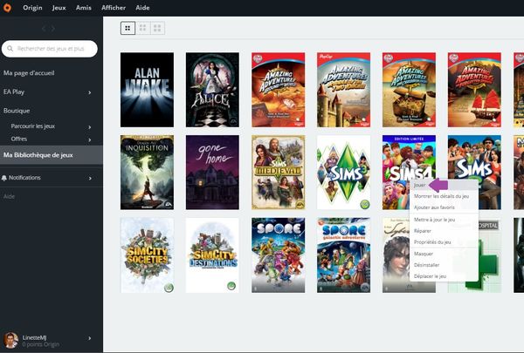Open the Afficher menu
The image size is (524, 353).
click(x=114, y=8)
